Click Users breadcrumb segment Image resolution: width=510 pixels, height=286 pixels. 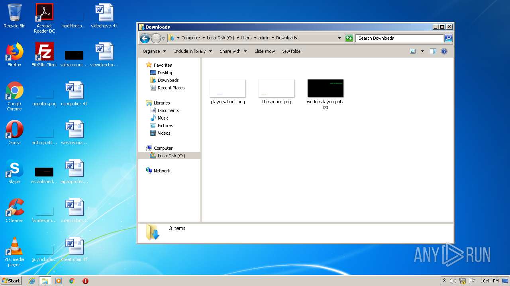pos(246,38)
